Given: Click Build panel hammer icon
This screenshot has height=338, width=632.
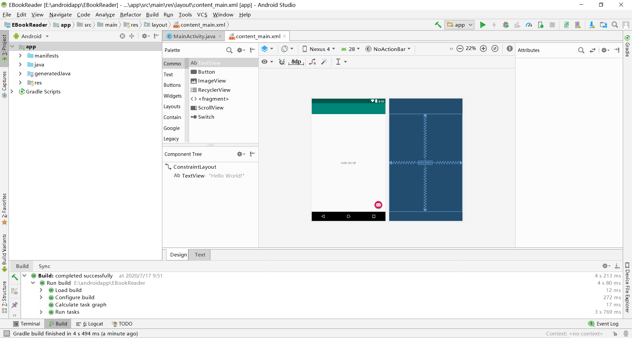Looking at the screenshot, I should click(15, 277).
